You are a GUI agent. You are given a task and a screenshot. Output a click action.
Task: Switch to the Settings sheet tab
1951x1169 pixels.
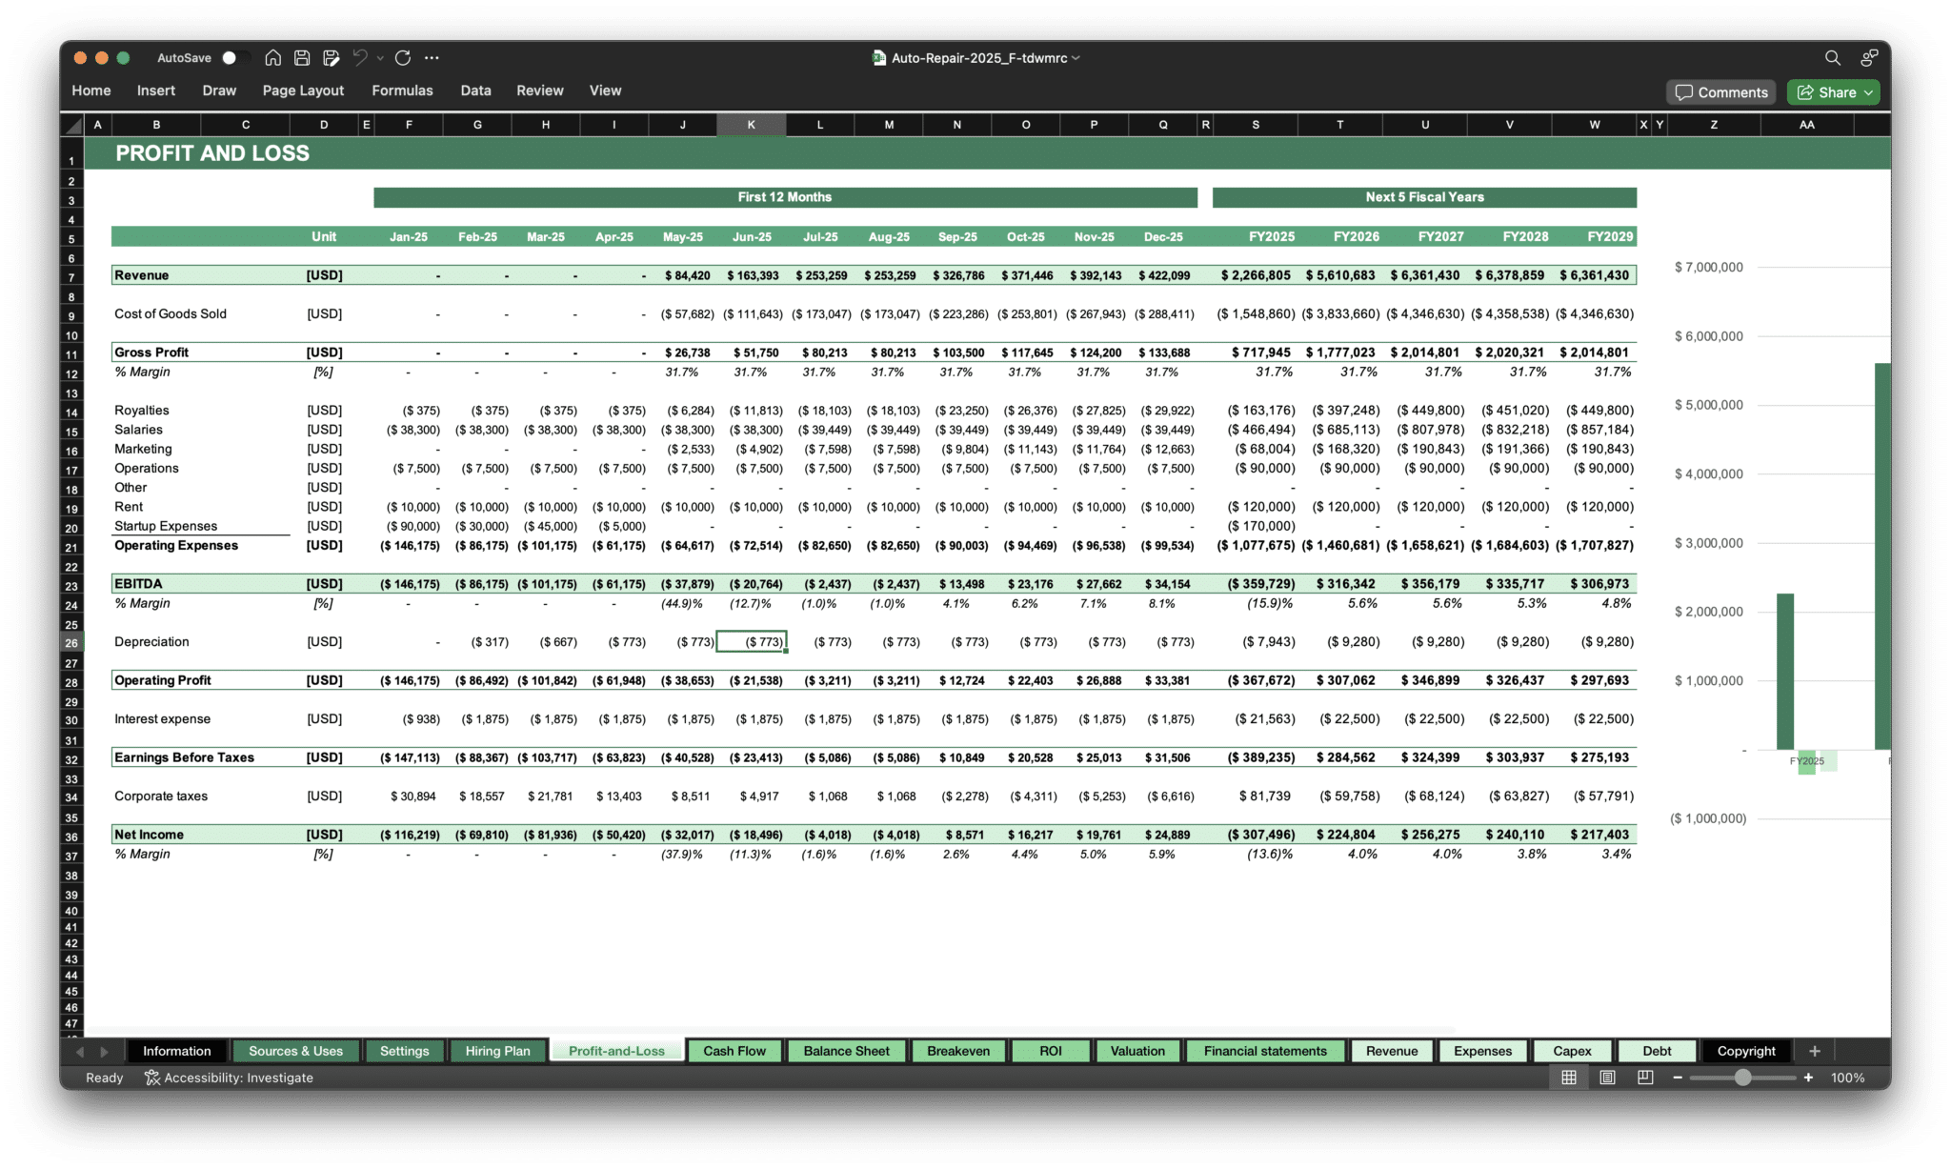[404, 1051]
